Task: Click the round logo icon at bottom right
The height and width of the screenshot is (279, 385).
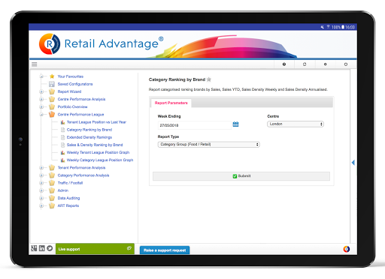Action: pos(347,249)
